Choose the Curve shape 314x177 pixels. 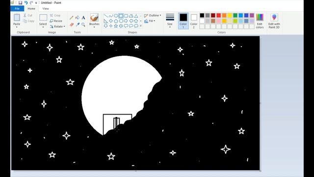coord(111,16)
